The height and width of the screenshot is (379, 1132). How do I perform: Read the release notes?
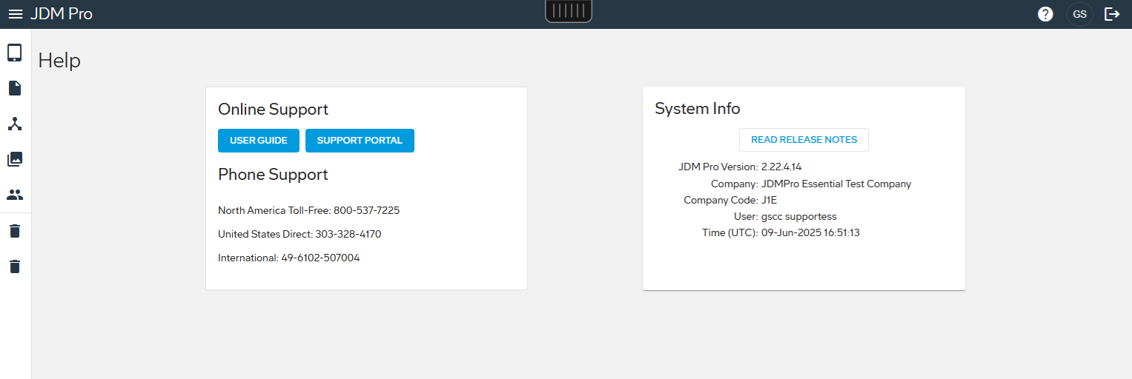(804, 140)
